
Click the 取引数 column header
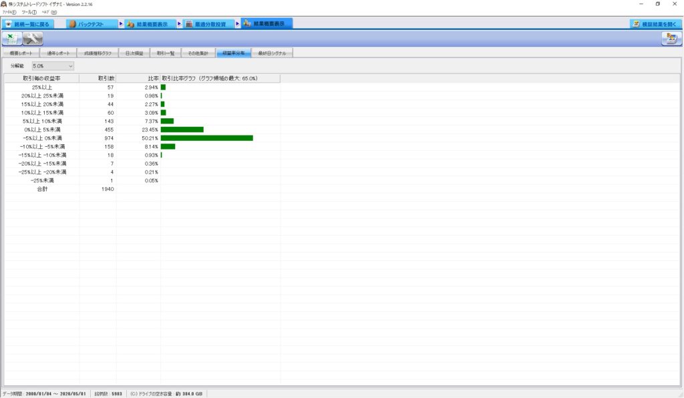(x=98, y=78)
